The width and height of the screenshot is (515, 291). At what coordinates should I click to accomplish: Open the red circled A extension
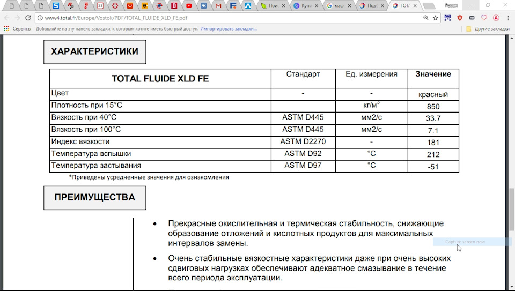pyautogui.click(x=496, y=18)
